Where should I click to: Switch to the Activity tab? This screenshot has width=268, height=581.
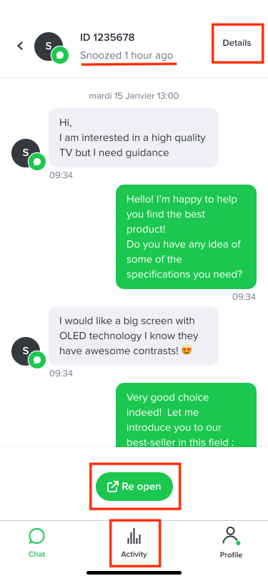click(134, 544)
